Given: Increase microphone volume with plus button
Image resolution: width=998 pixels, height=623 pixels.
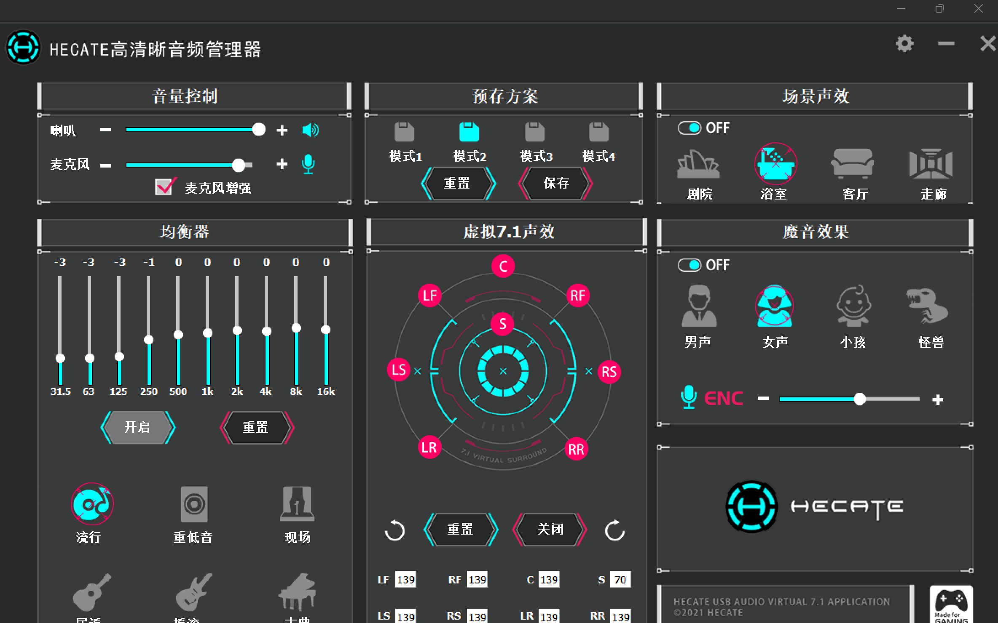Looking at the screenshot, I should coord(282,164).
